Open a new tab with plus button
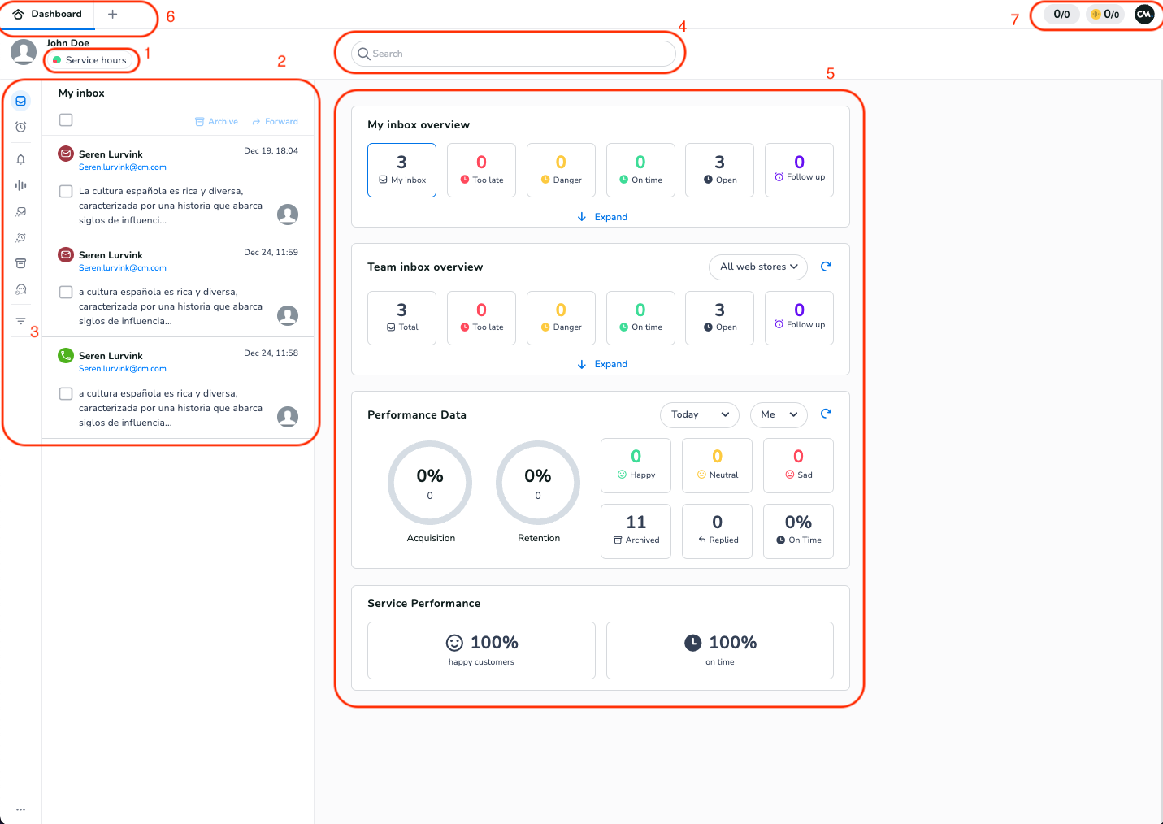The image size is (1163, 824). coord(113,15)
